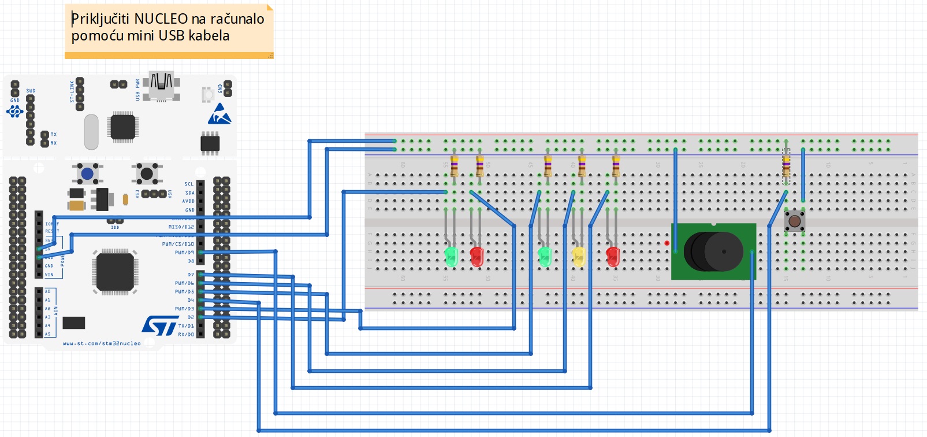Viewport: 927px width, 437px height.
Task: Click the blue symbol below the GND label near SWD
Action: tap(14, 111)
